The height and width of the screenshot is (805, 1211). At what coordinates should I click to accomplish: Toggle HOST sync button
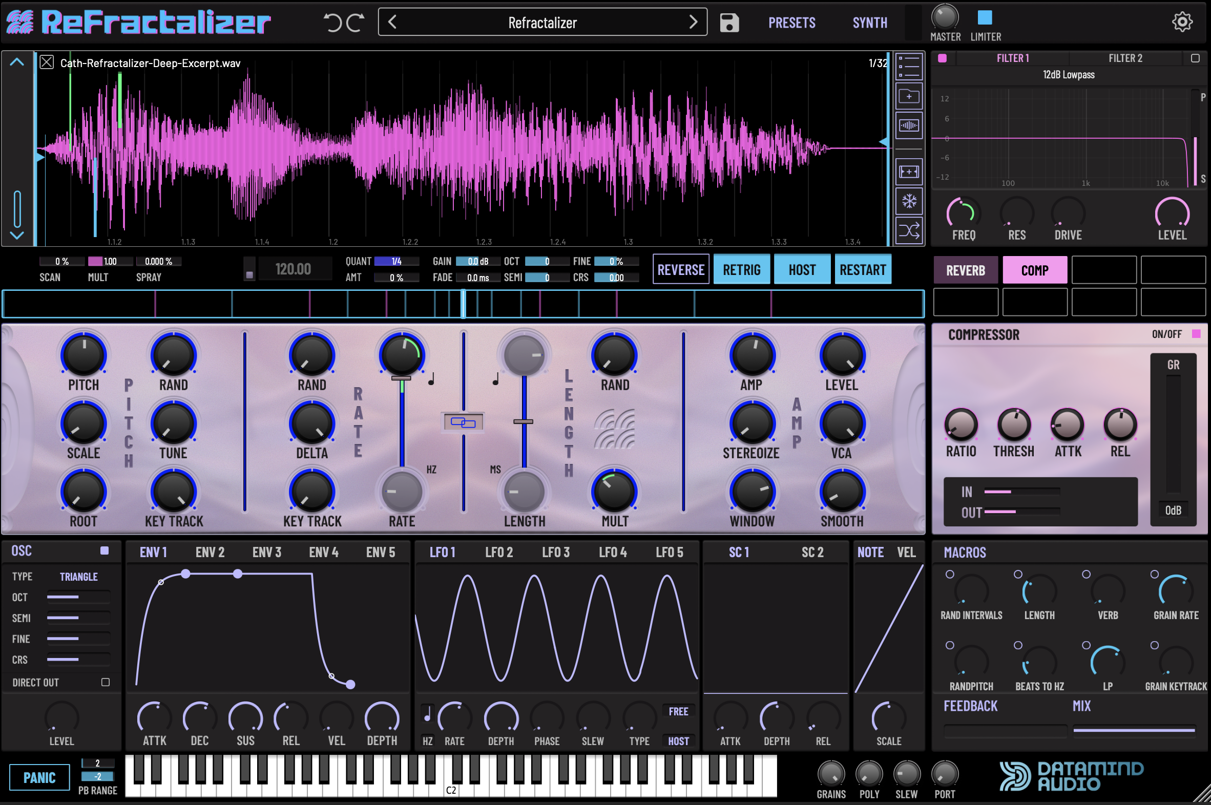point(802,269)
